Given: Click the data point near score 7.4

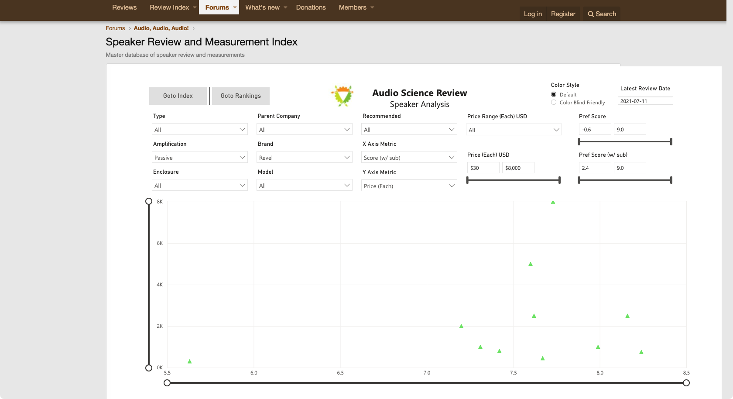Looking at the screenshot, I should tap(500, 351).
